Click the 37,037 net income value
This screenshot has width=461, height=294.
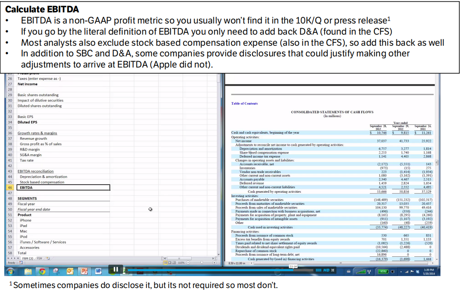[381, 141]
